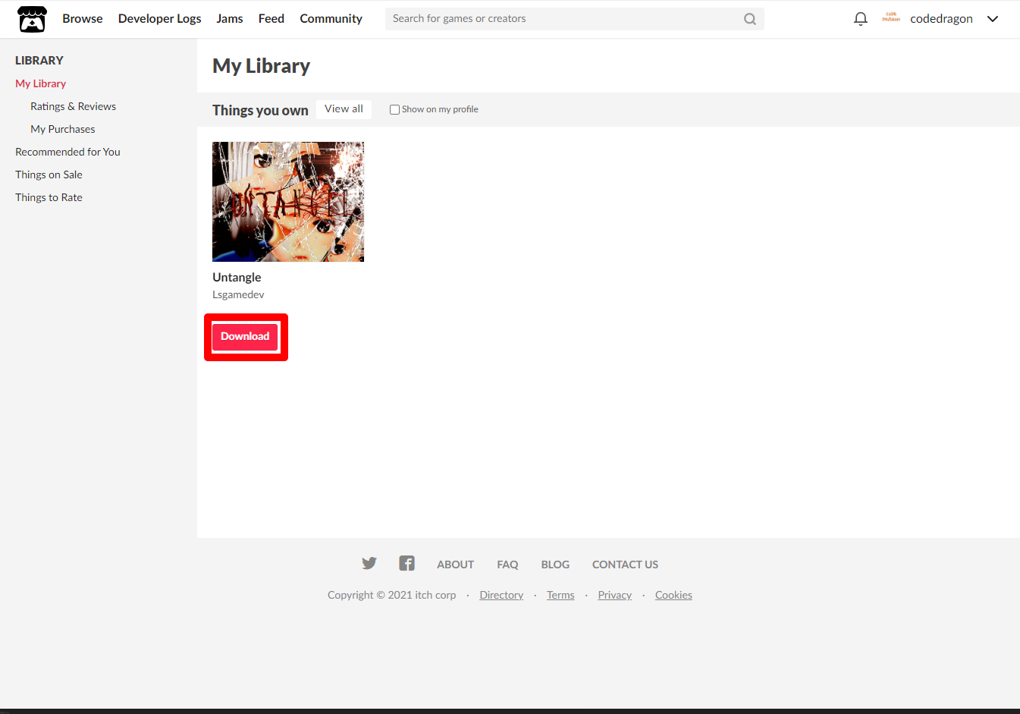Select My Library in sidebar
Image resolution: width=1020 pixels, height=714 pixels.
tap(41, 83)
